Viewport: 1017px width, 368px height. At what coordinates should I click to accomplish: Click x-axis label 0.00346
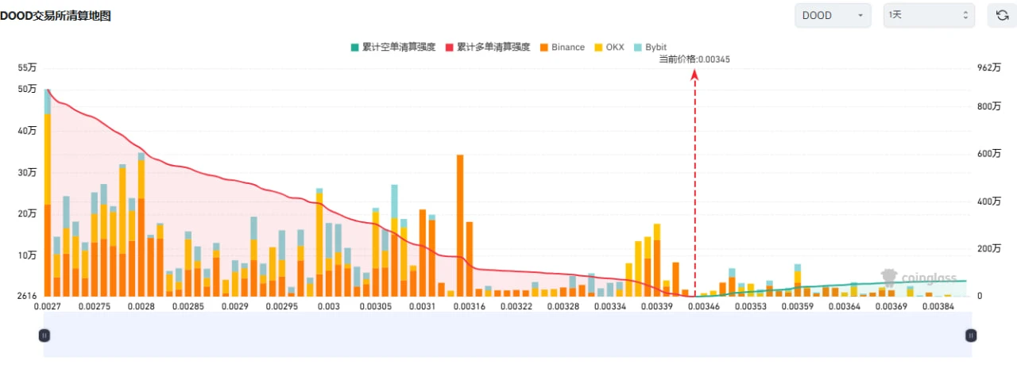[x=704, y=305]
